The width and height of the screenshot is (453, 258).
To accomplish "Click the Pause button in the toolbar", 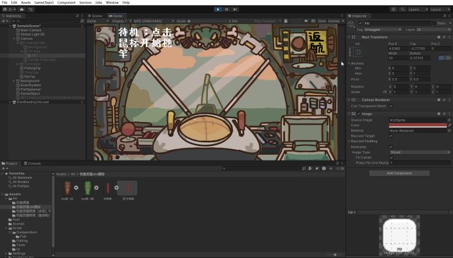I will (226, 9).
